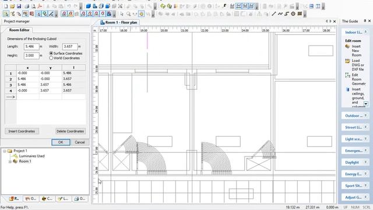
Task: Expand the Adjust Guide section
Action: pos(365,197)
